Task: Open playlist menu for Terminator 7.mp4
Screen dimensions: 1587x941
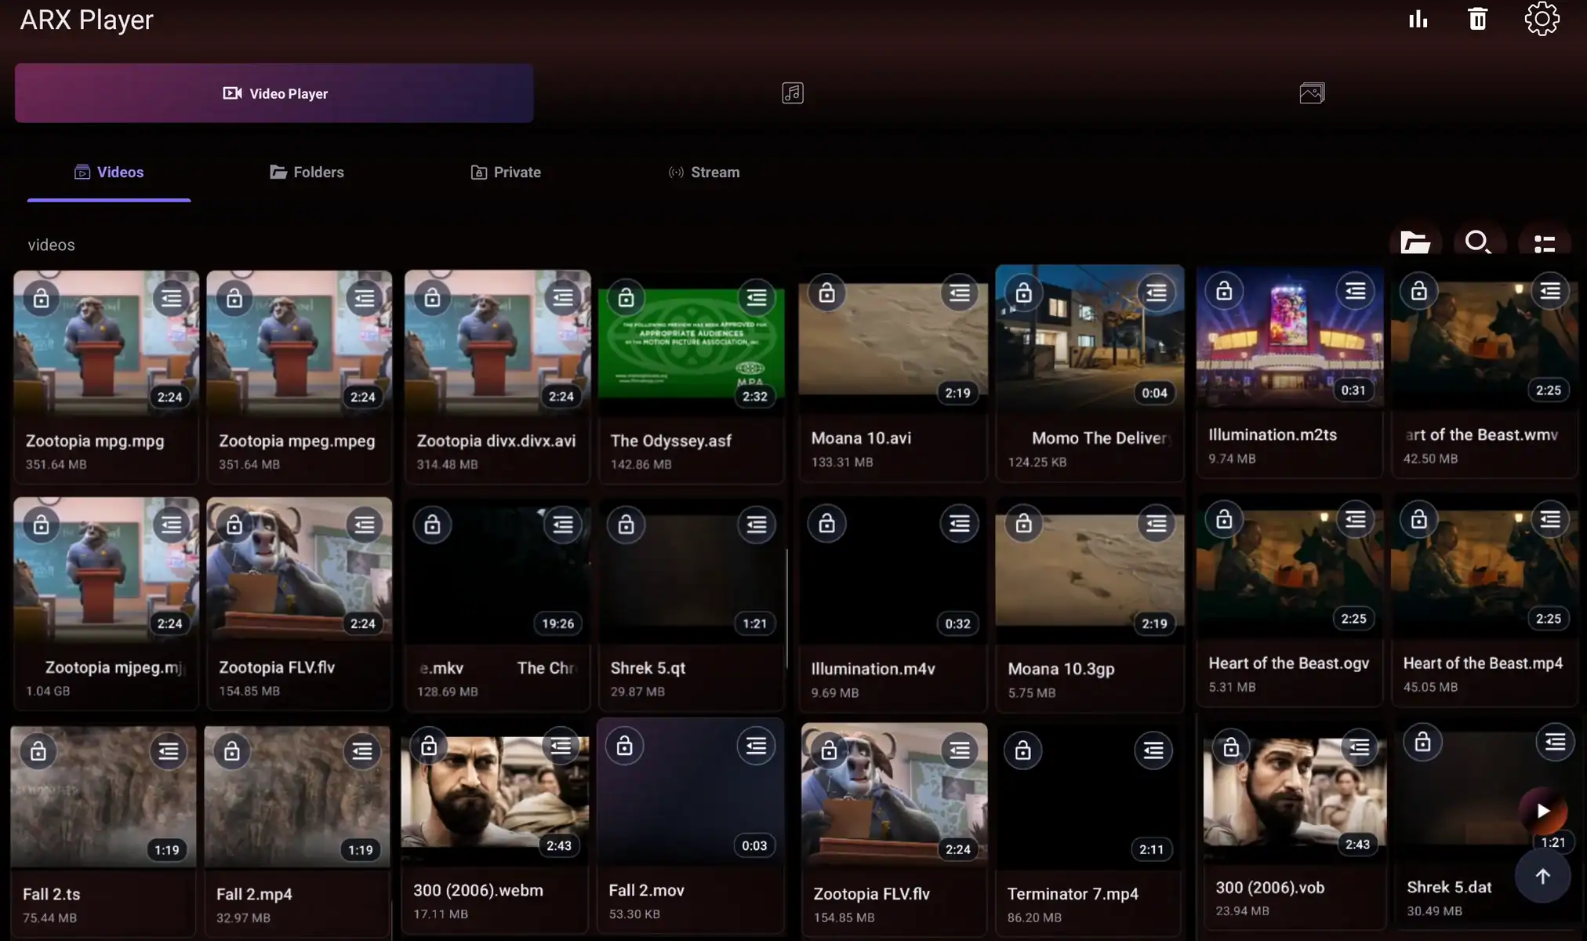Action: [1153, 750]
